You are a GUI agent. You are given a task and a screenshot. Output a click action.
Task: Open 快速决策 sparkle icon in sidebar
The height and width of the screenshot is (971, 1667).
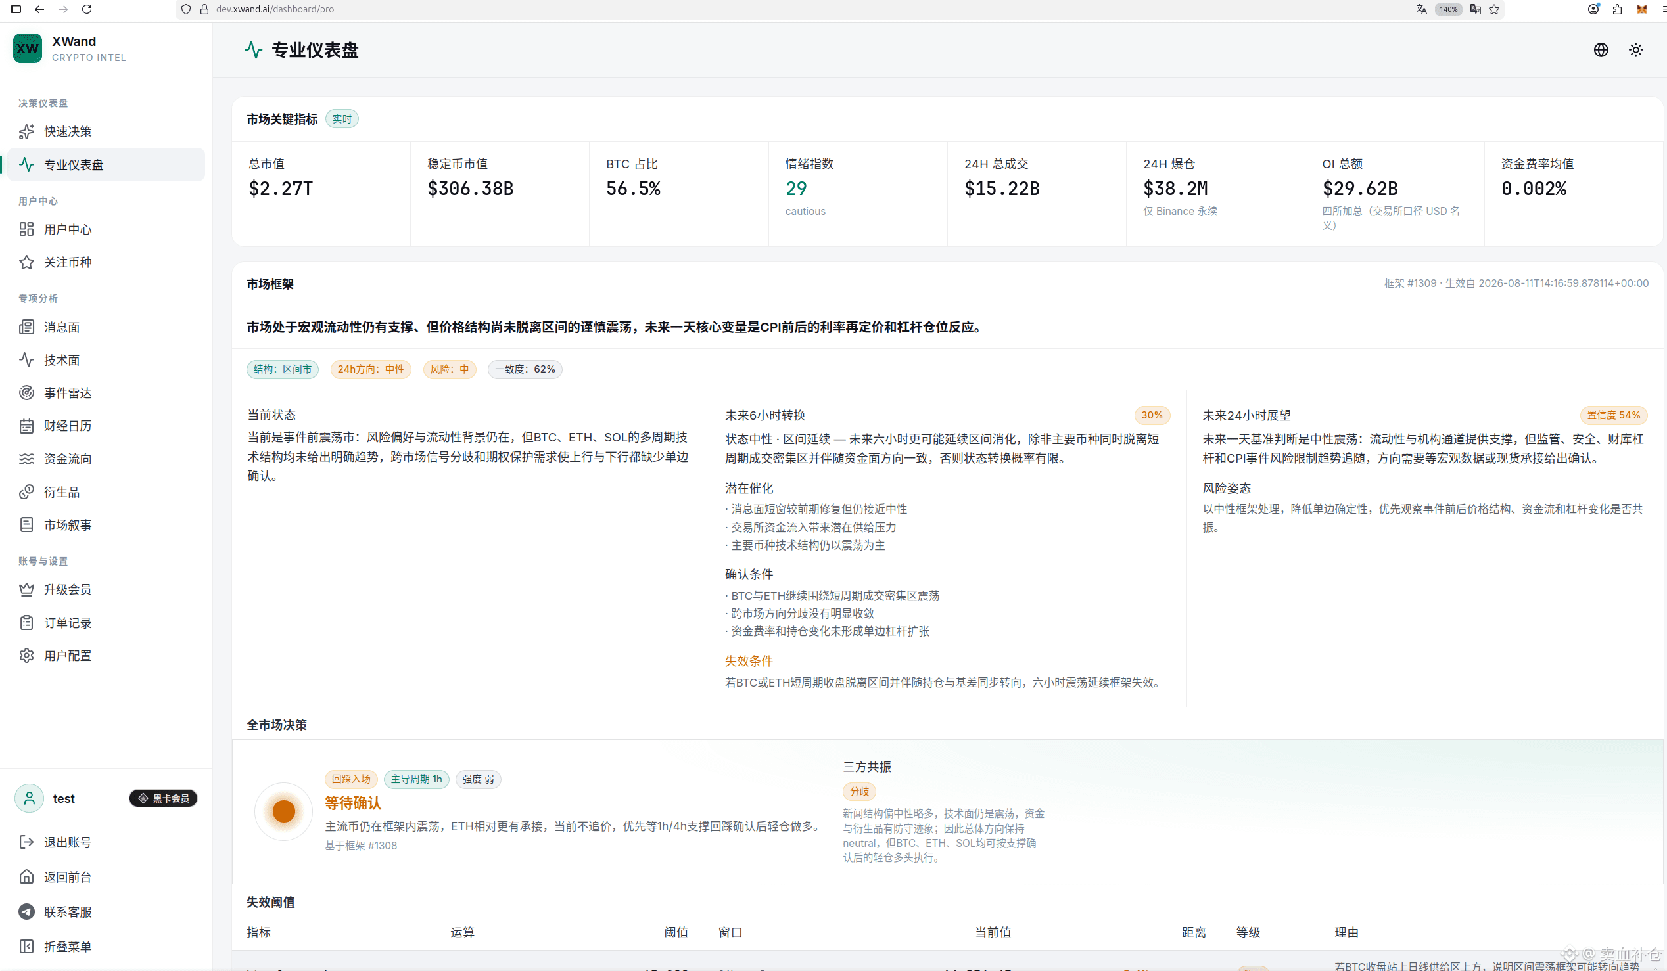click(x=26, y=131)
